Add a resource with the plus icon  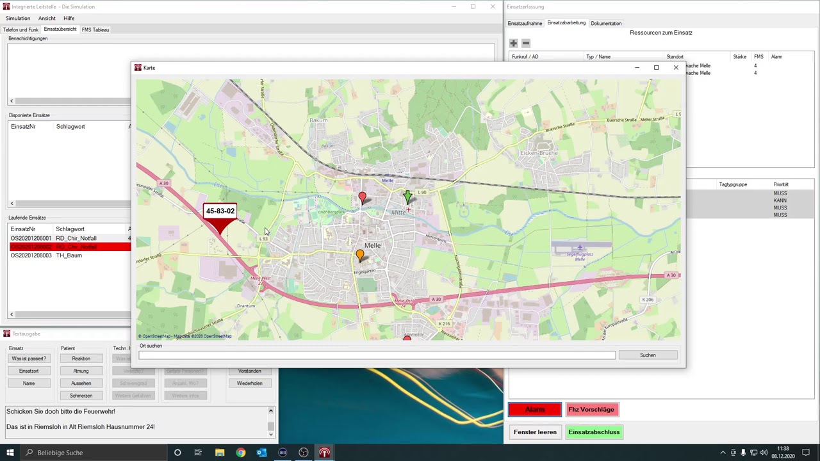(x=513, y=43)
